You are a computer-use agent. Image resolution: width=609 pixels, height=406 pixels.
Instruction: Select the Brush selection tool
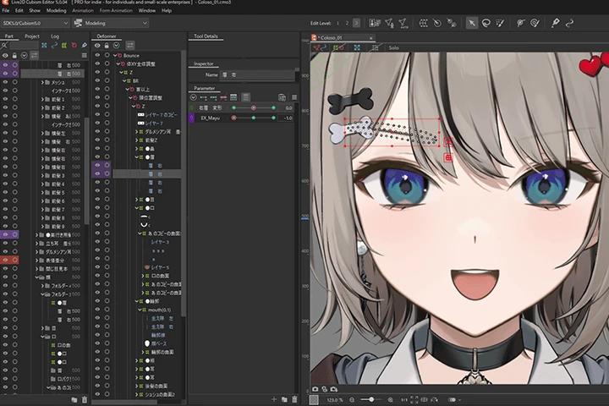click(500, 24)
